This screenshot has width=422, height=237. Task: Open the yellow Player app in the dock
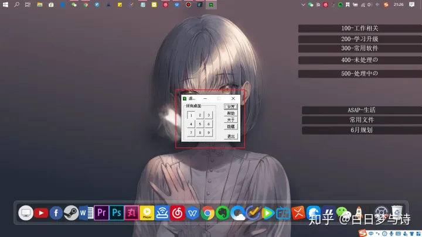(x=147, y=213)
